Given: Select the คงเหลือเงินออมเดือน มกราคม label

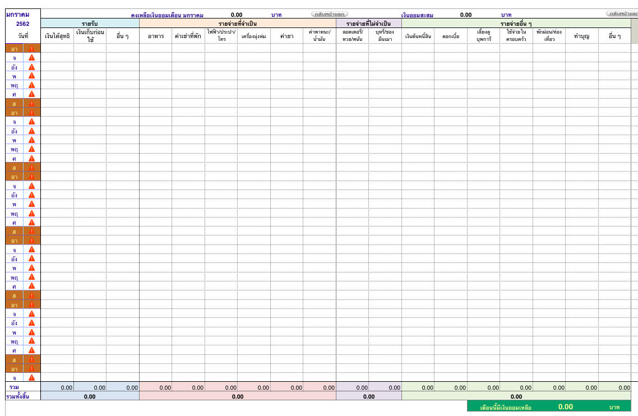Looking at the screenshot, I should coord(167,15).
